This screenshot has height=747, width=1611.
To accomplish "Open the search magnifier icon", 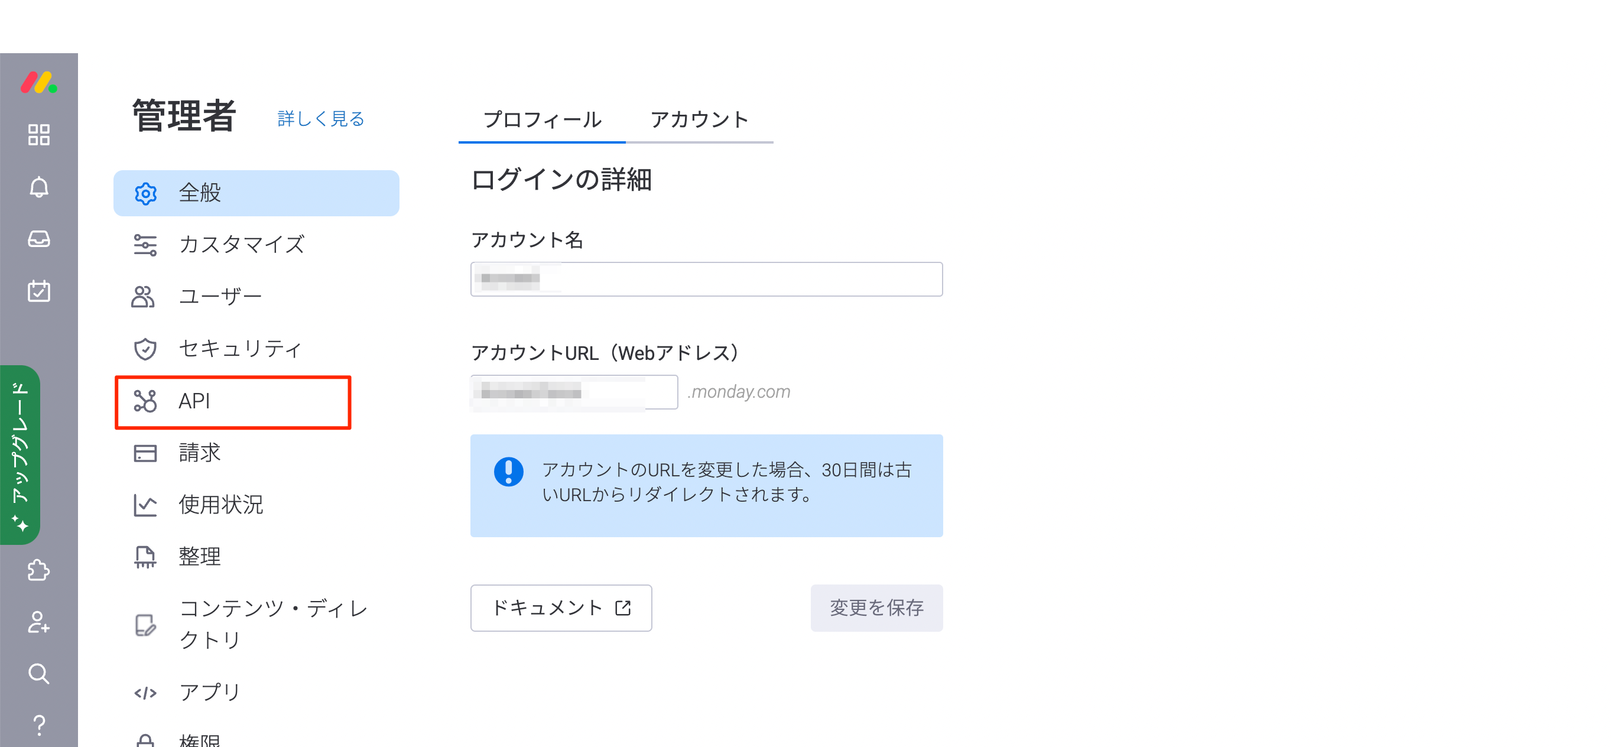I will [39, 674].
